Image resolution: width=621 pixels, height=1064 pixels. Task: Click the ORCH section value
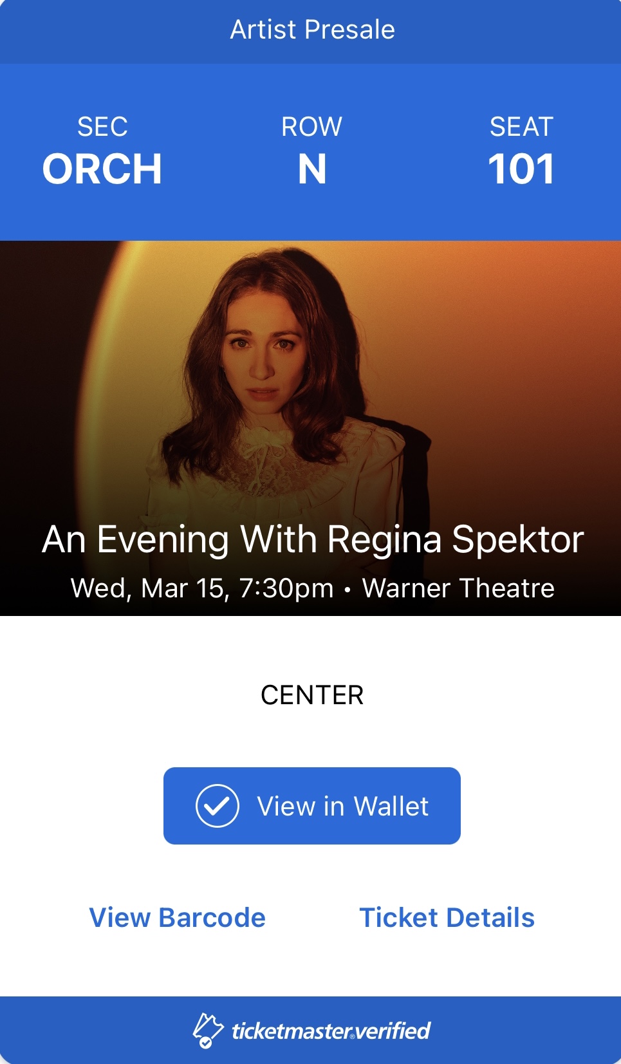tap(102, 169)
